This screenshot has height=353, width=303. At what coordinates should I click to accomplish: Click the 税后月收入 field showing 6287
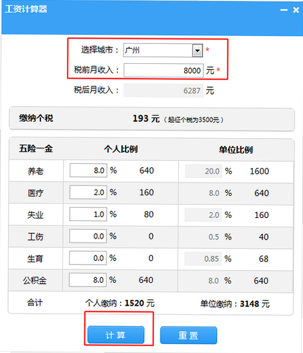(x=163, y=90)
